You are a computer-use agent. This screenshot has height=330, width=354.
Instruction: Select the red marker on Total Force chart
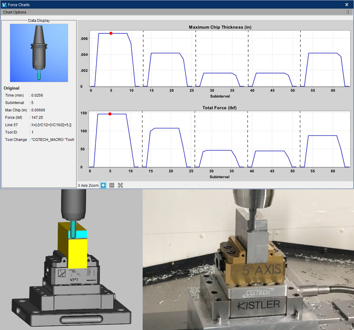click(109, 113)
